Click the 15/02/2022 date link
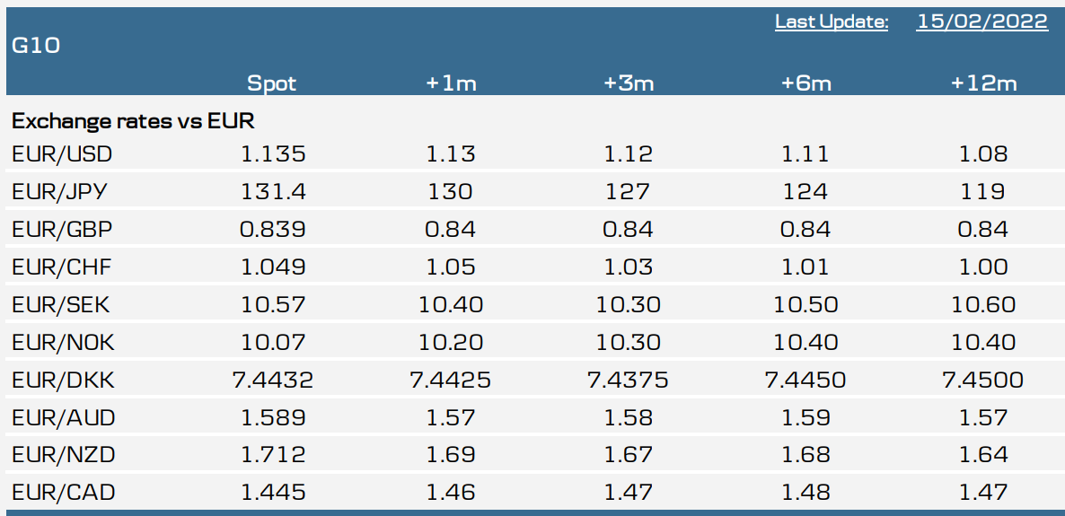This screenshot has height=516, width=1065. click(x=982, y=22)
